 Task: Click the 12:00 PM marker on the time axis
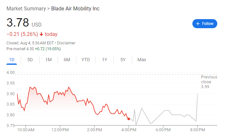pos(60,130)
